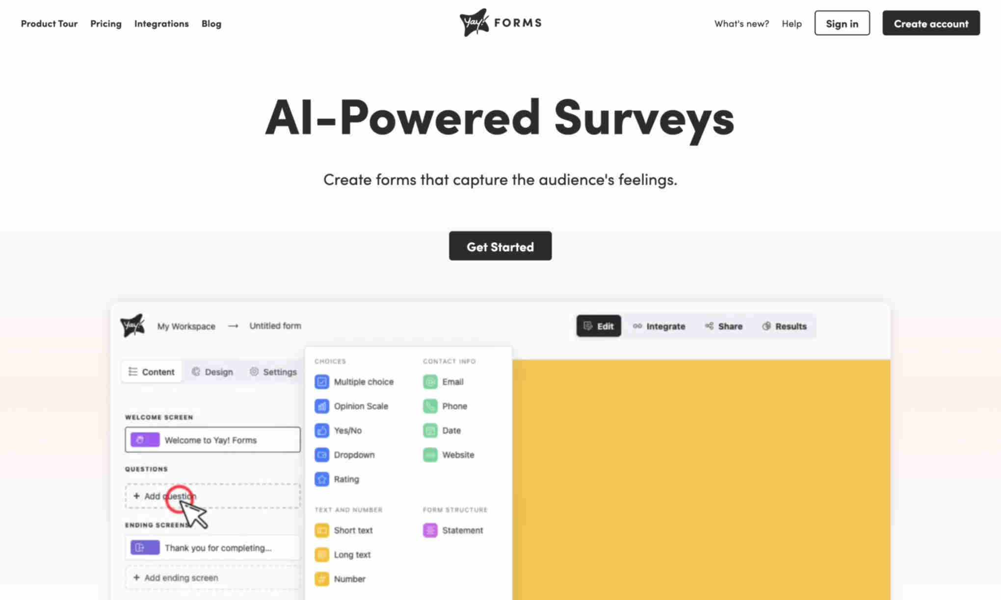Click the Email contact info icon
1001x600 pixels.
(430, 381)
